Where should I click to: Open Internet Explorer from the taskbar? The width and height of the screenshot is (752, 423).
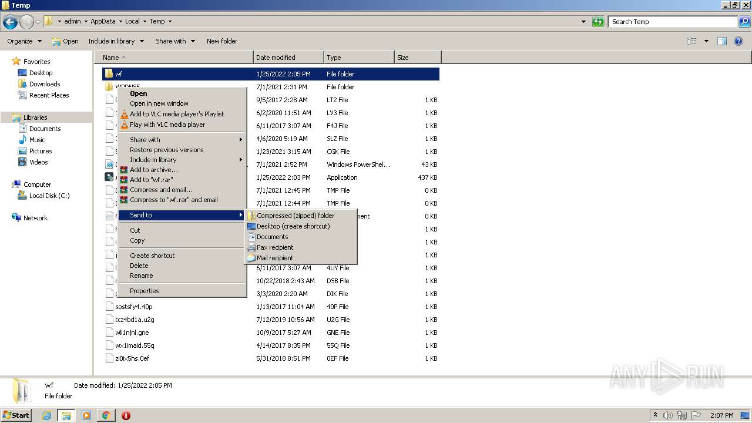coord(47,415)
